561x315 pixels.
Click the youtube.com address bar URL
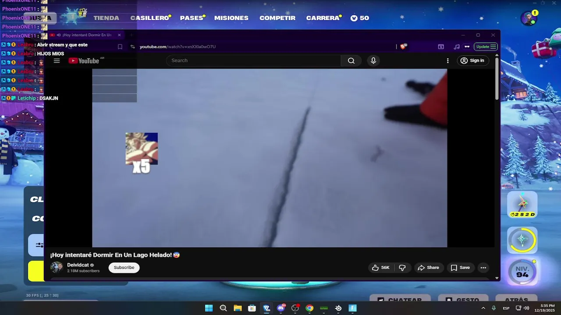[178, 46]
